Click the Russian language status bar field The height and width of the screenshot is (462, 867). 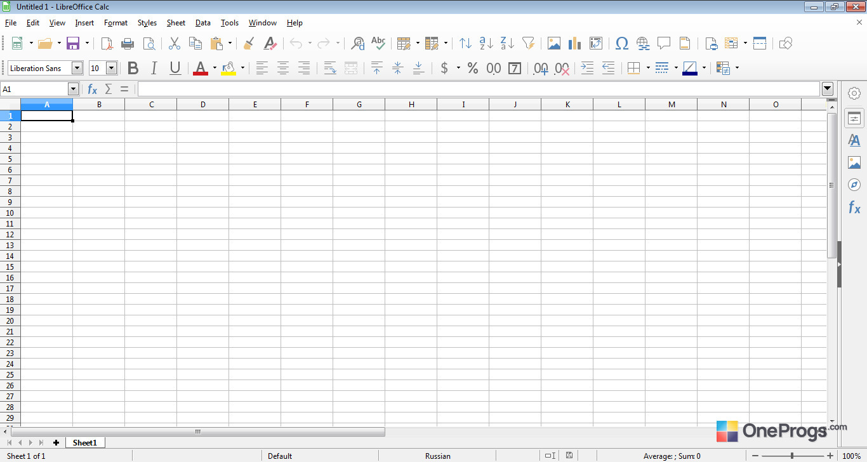(x=438, y=456)
